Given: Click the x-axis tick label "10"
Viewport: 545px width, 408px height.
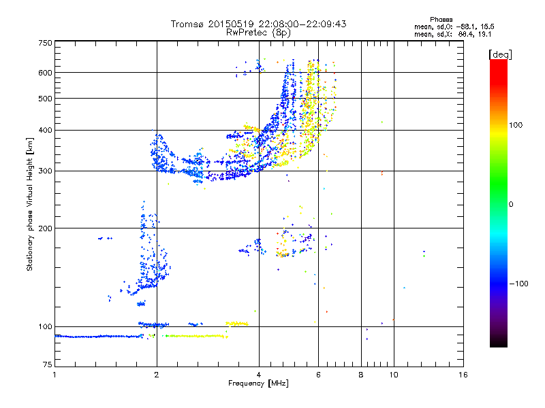Looking at the screenshot, I should (394, 375).
